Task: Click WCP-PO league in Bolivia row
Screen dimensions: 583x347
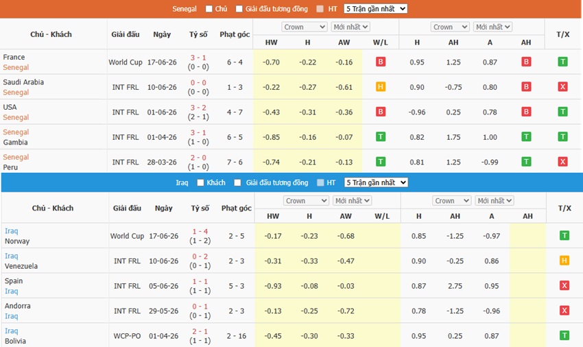Action: click(x=127, y=336)
